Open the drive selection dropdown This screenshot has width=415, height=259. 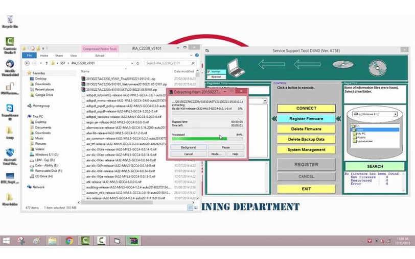pyautogui.click(x=395, y=114)
